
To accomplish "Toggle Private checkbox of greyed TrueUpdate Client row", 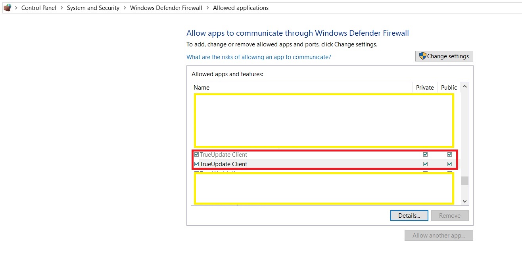I will click(x=425, y=155).
